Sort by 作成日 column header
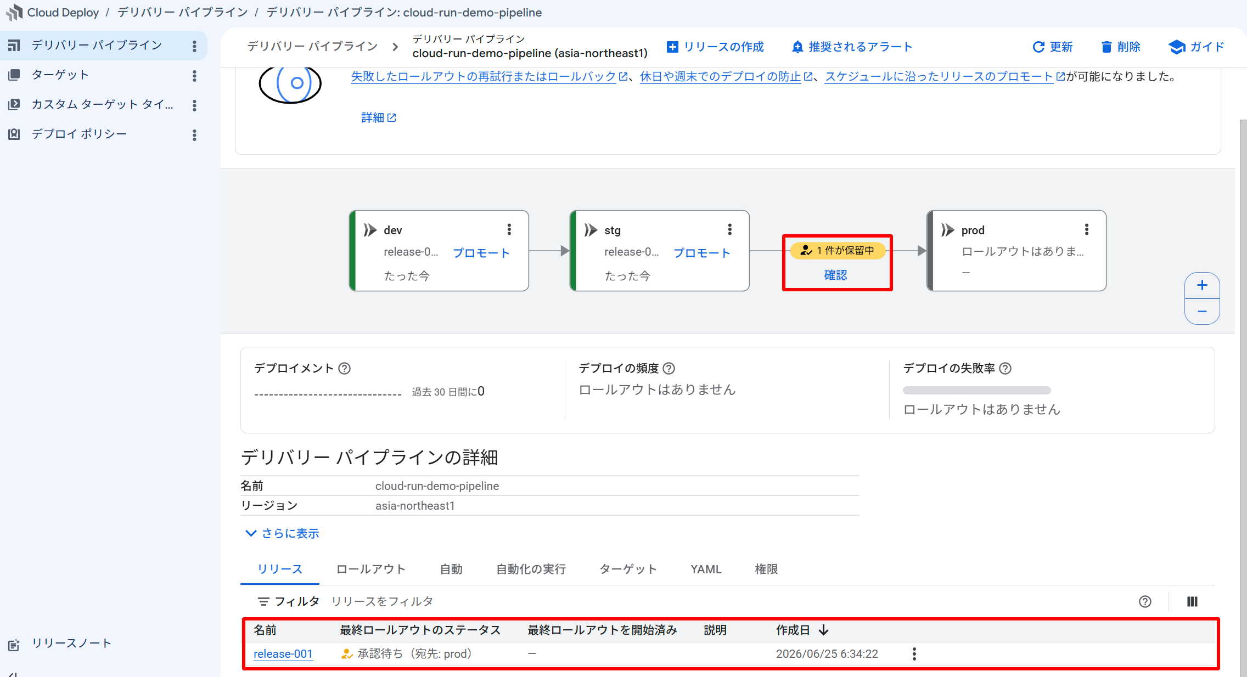The image size is (1247, 677). pos(802,630)
